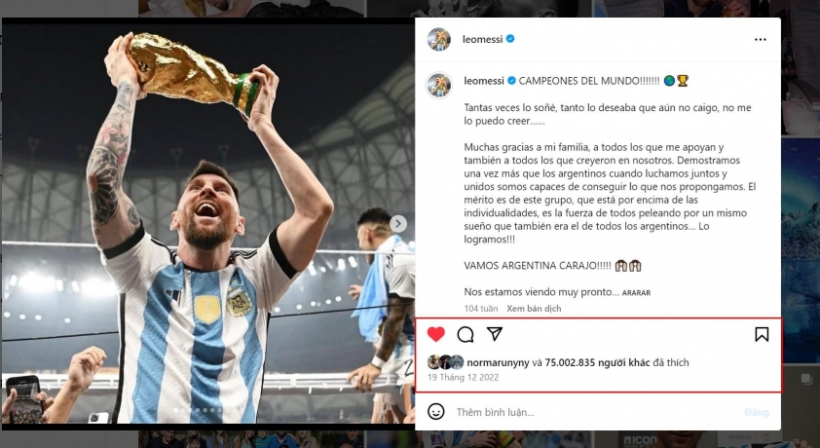Click the red heart like icon
Viewport: 820px width, 448px height.
tap(435, 334)
